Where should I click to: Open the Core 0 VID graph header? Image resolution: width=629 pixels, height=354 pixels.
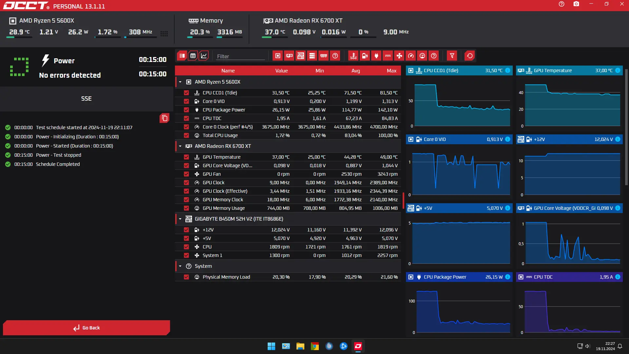[459, 139]
